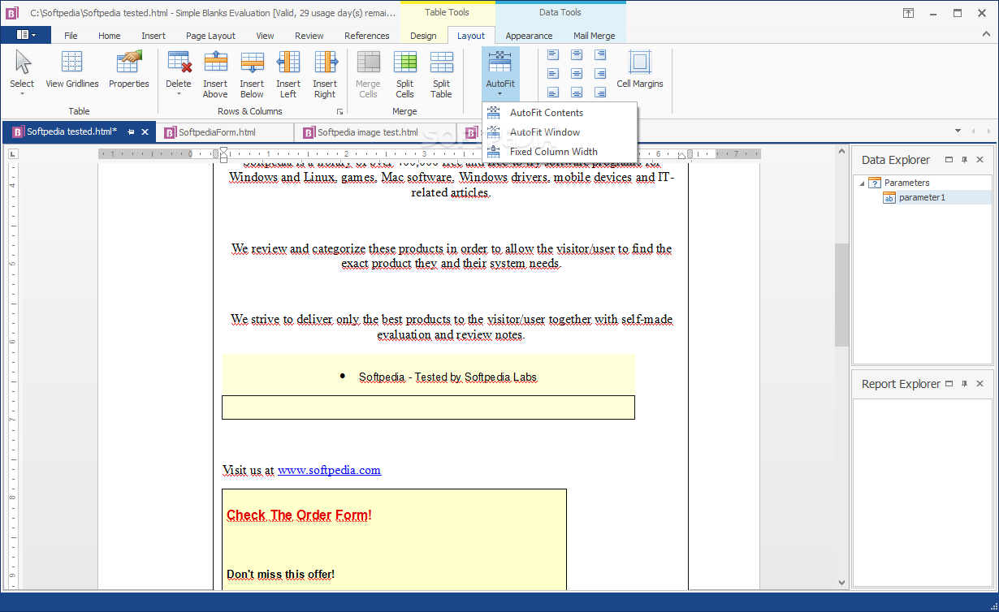Pin the Softpedia tested.html tab
The image size is (999, 612).
131,131
